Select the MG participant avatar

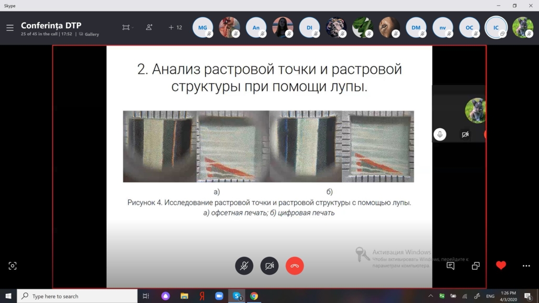(x=203, y=27)
